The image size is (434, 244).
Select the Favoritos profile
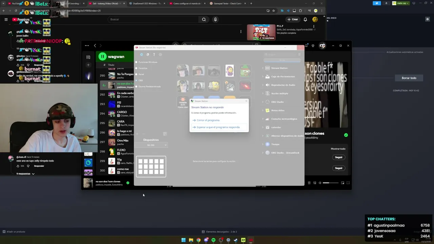[143, 68]
